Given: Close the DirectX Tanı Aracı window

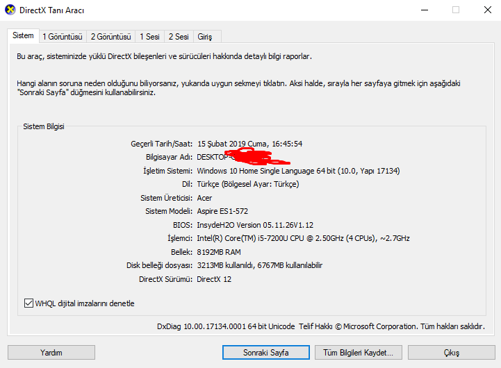Looking at the screenshot, I should pos(488,10).
